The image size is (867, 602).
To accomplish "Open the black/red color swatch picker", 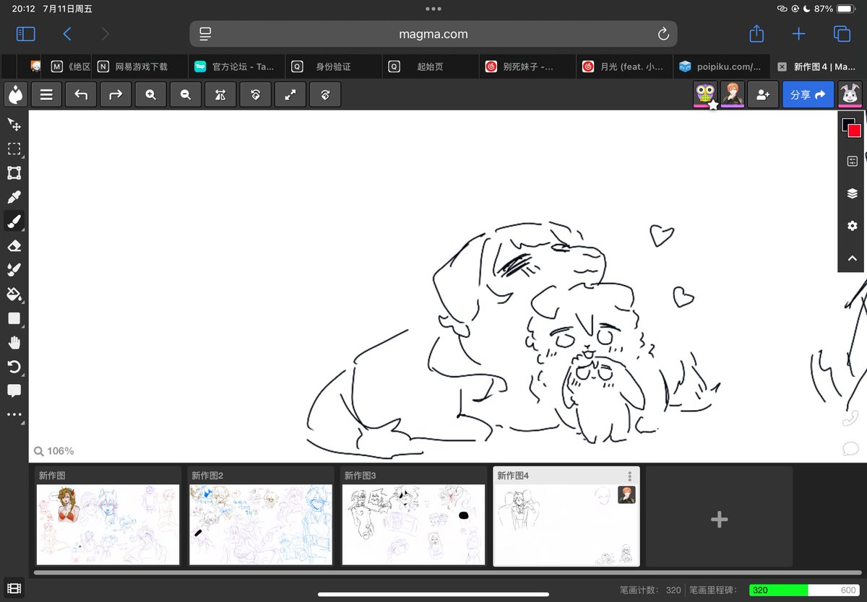I will (x=852, y=128).
